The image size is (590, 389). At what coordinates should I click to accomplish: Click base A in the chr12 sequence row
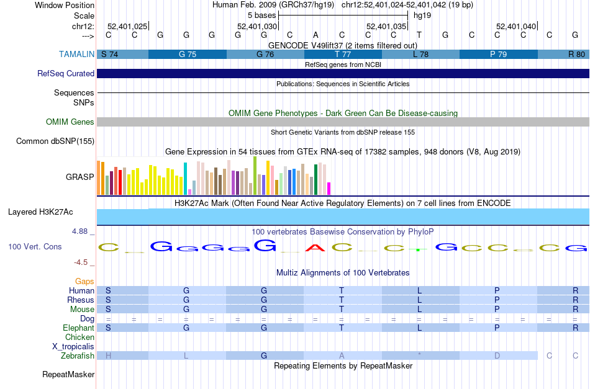pos(315,35)
